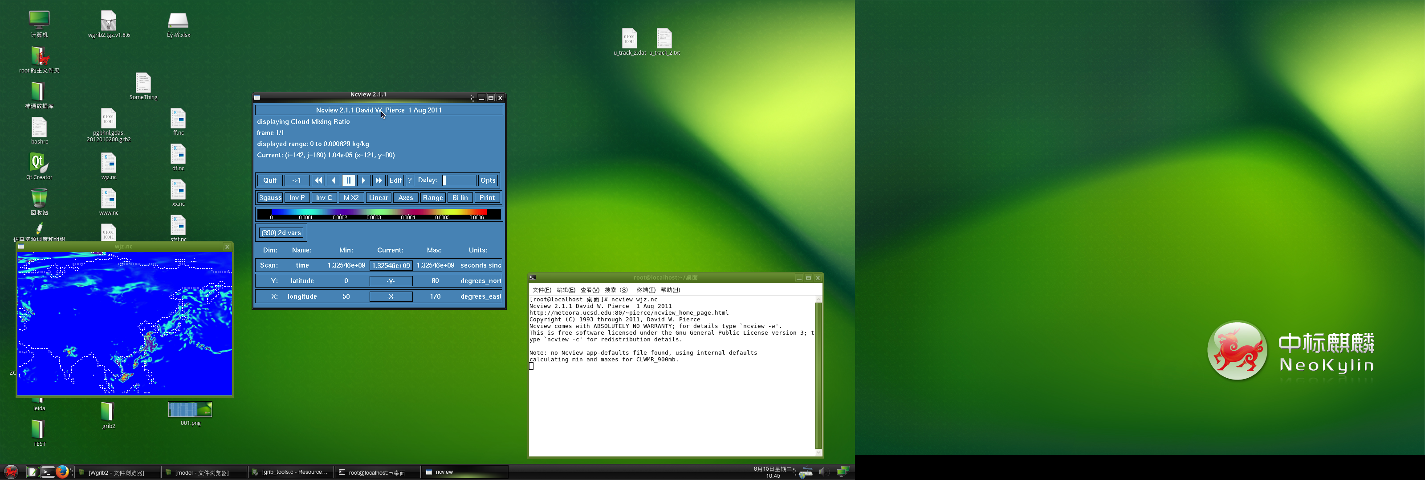Select the TEST folder icon
Screen dimensions: 1425x480
click(39, 433)
